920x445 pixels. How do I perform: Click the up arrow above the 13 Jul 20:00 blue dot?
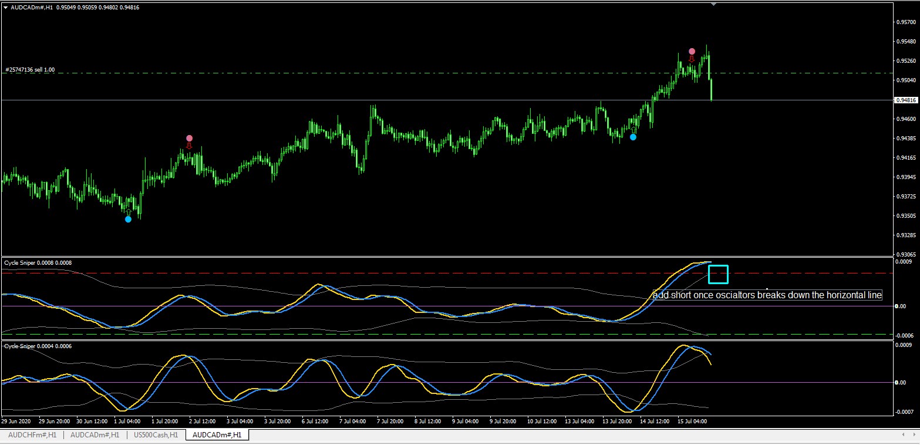pyautogui.click(x=633, y=129)
